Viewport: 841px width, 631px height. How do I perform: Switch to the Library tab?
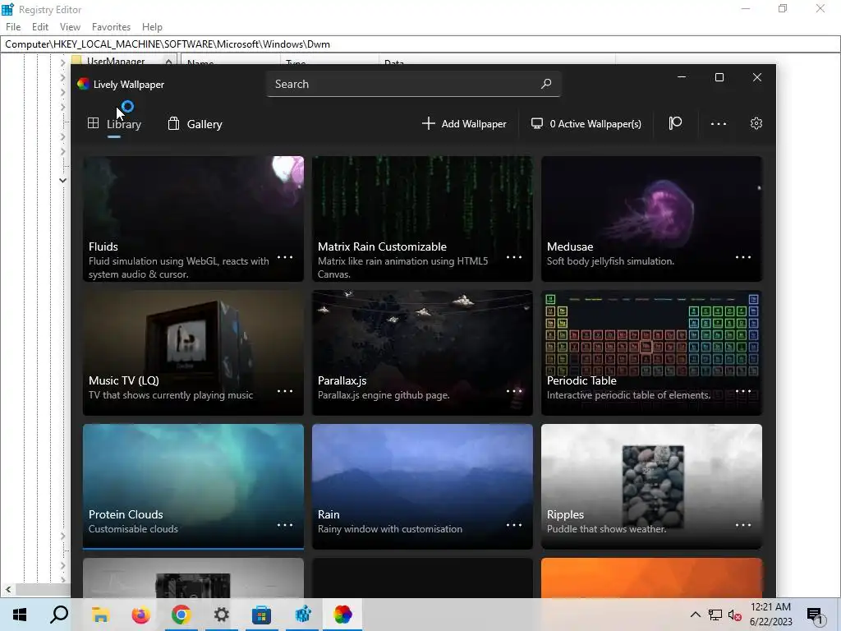[115, 124]
